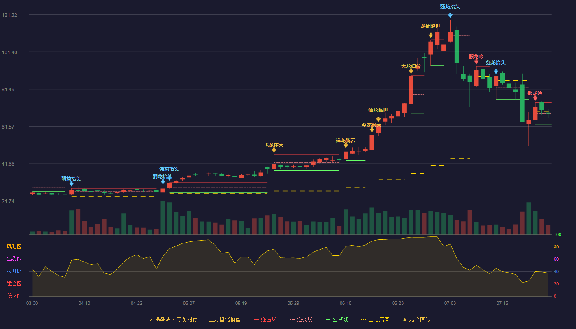Toggle the 强压线 legend series
Screen dimensions: 576x329
point(265,319)
